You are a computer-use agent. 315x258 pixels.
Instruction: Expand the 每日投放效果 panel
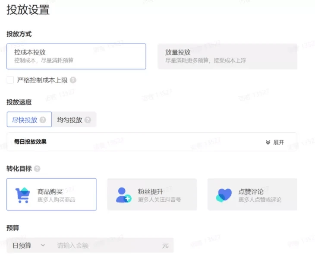pos(151,142)
